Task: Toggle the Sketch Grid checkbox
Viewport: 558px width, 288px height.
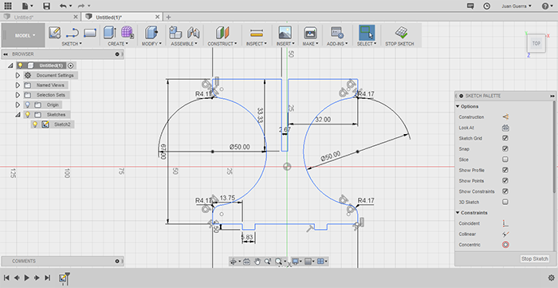Action: click(x=505, y=138)
